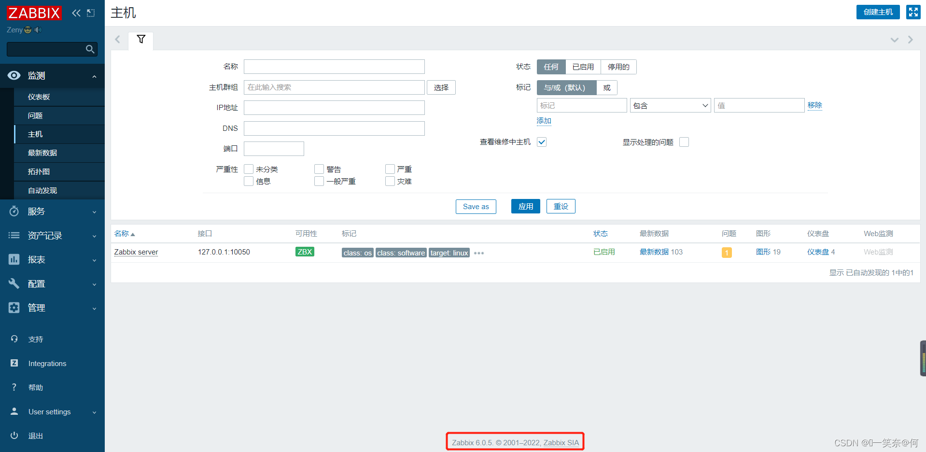Click into the IP地址 field

[x=334, y=108]
